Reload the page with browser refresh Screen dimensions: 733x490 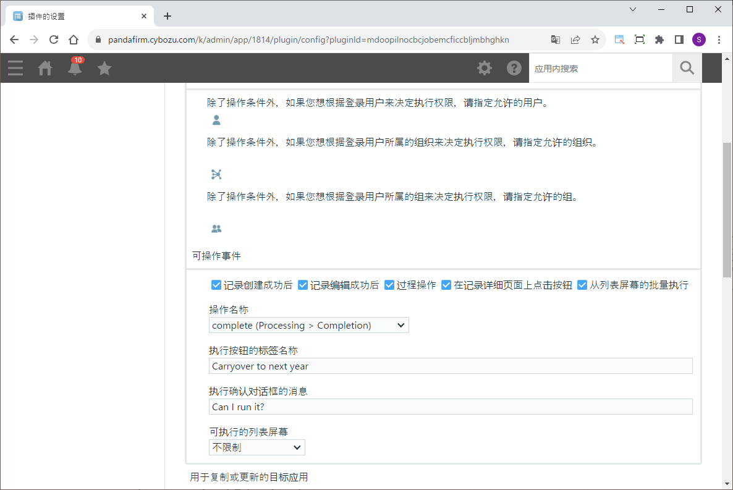(54, 40)
